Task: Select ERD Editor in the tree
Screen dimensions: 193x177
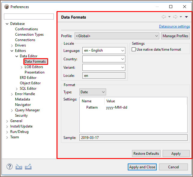Action: point(28,78)
